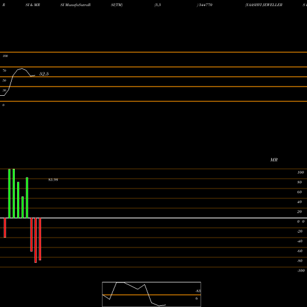
Task: Click the MR axis label '-100'
Action: coord(301,271)
